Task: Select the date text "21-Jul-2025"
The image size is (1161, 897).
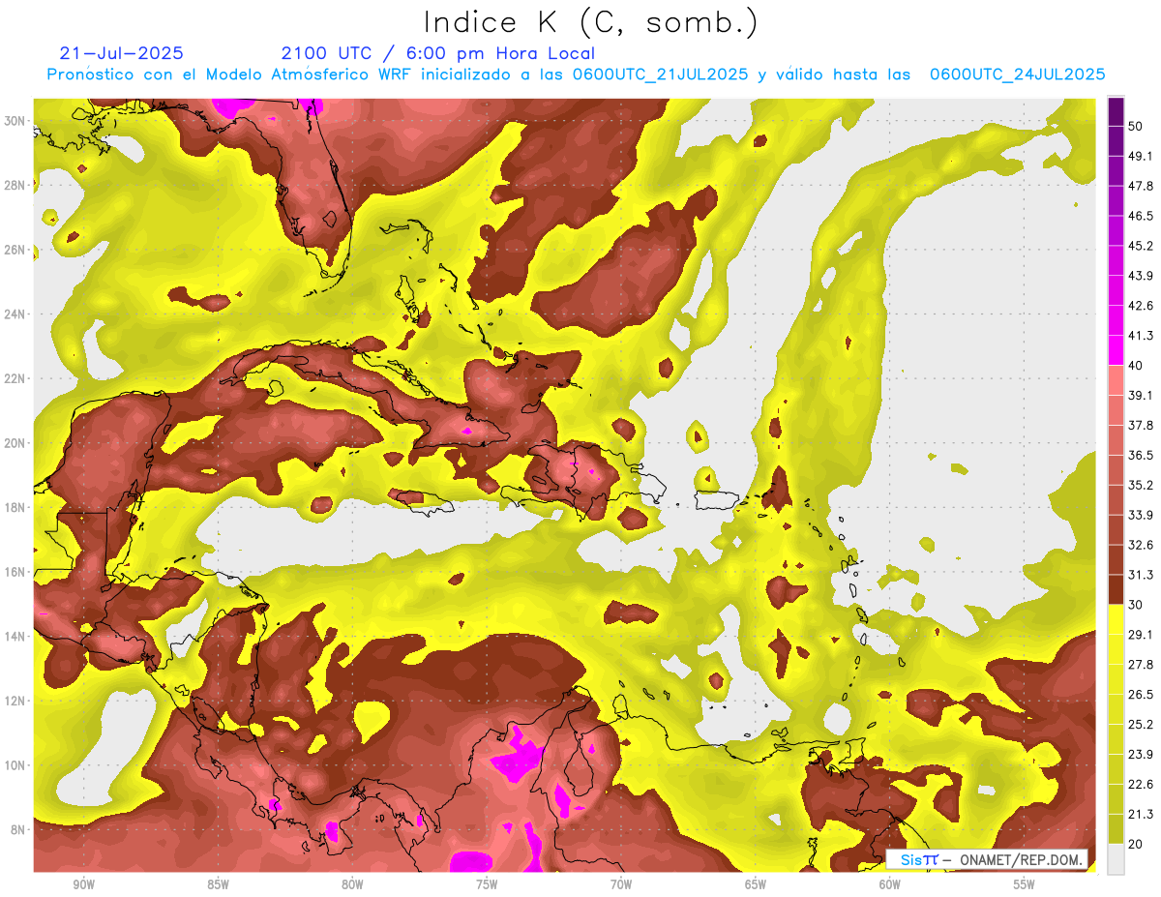Action: click(121, 53)
